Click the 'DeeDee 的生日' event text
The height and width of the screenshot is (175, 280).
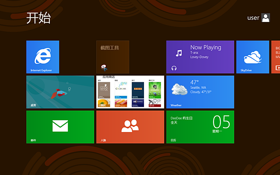coord(182,118)
